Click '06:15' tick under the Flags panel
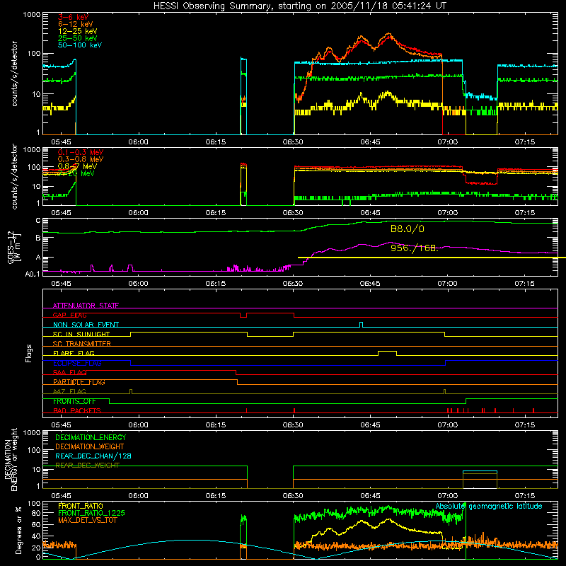 [216, 425]
